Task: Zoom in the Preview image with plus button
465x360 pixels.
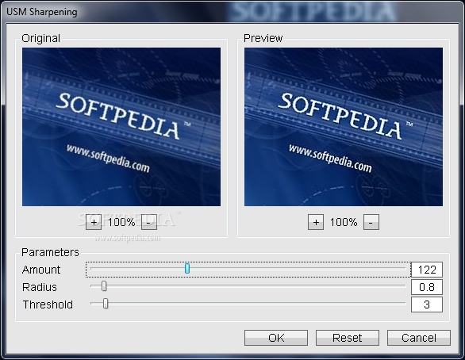Action: pyautogui.click(x=316, y=222)
